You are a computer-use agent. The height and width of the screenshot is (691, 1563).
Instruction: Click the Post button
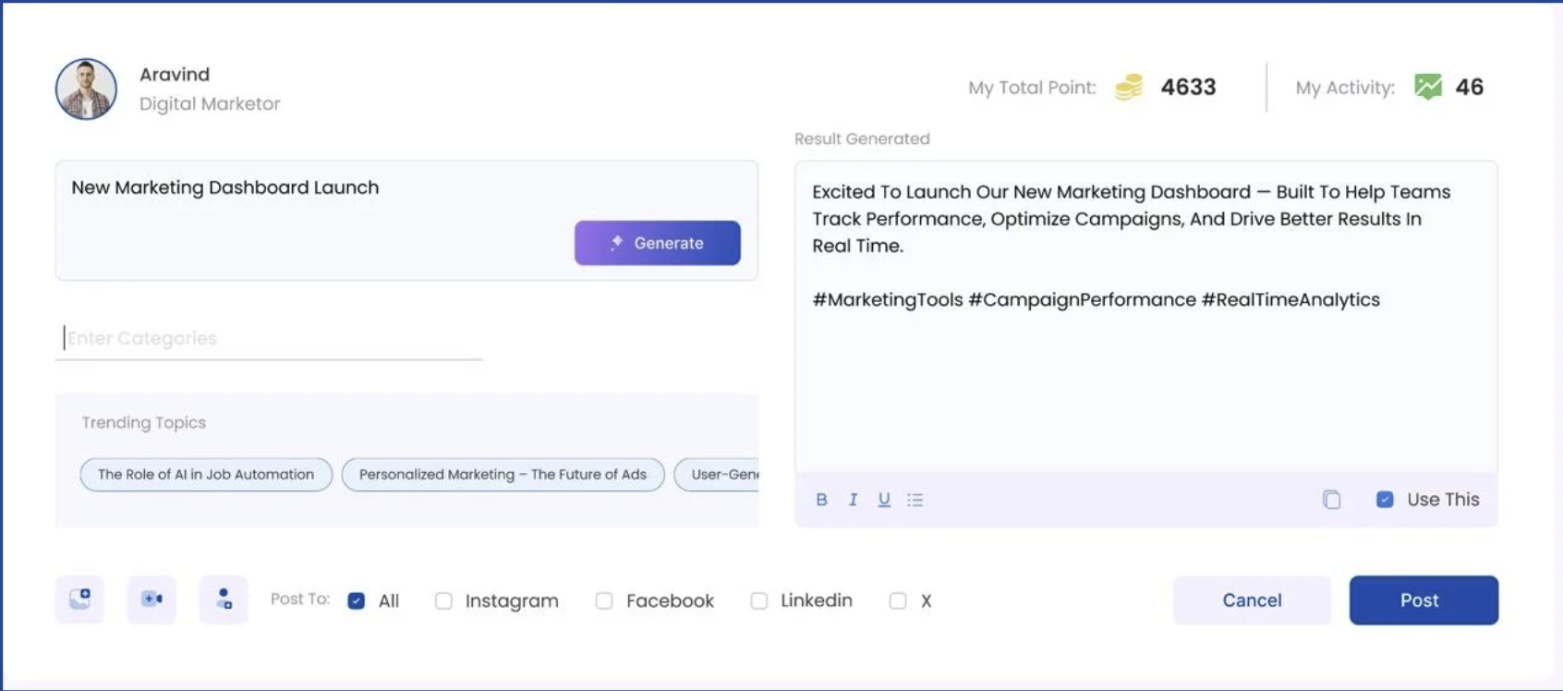[x=1423, y=600]
